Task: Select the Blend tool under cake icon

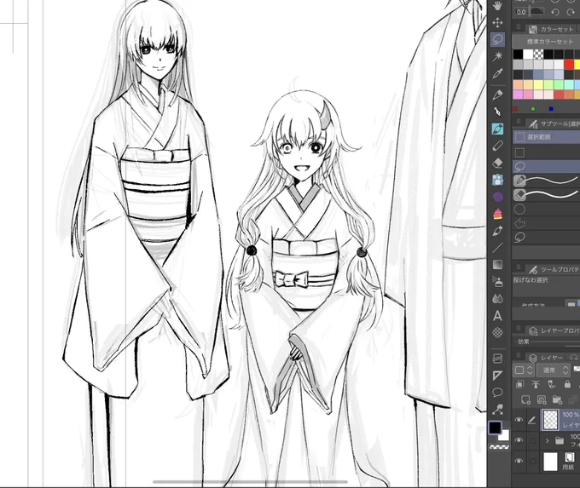Action: pos(498,231)
